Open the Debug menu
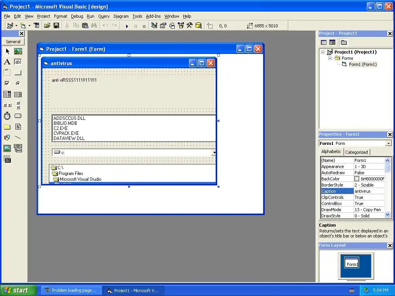 click(x=77, y=16)
